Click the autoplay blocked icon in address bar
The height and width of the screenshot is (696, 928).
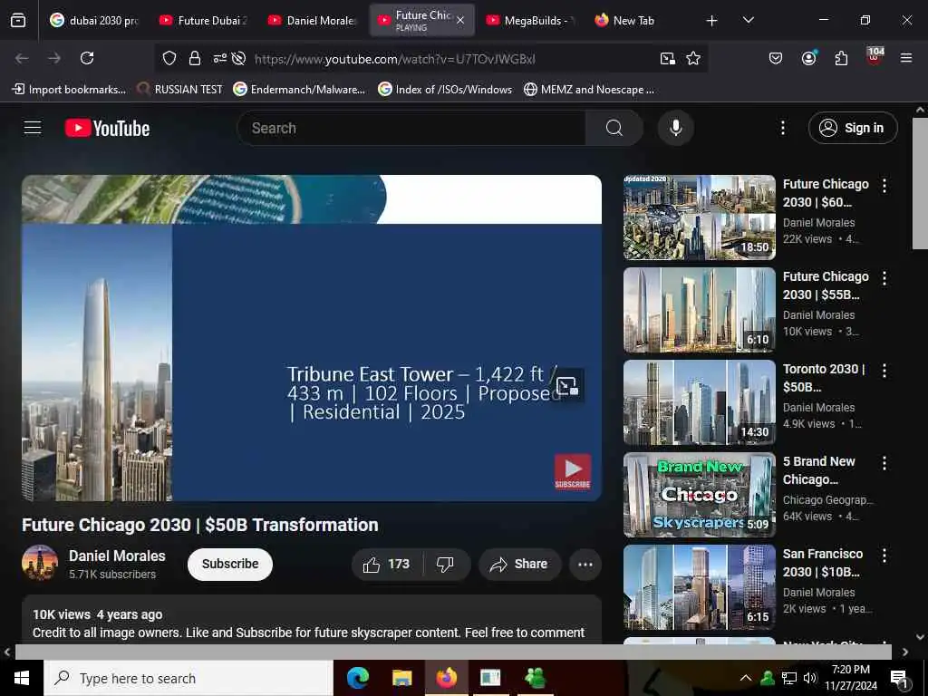coord(238,58)
